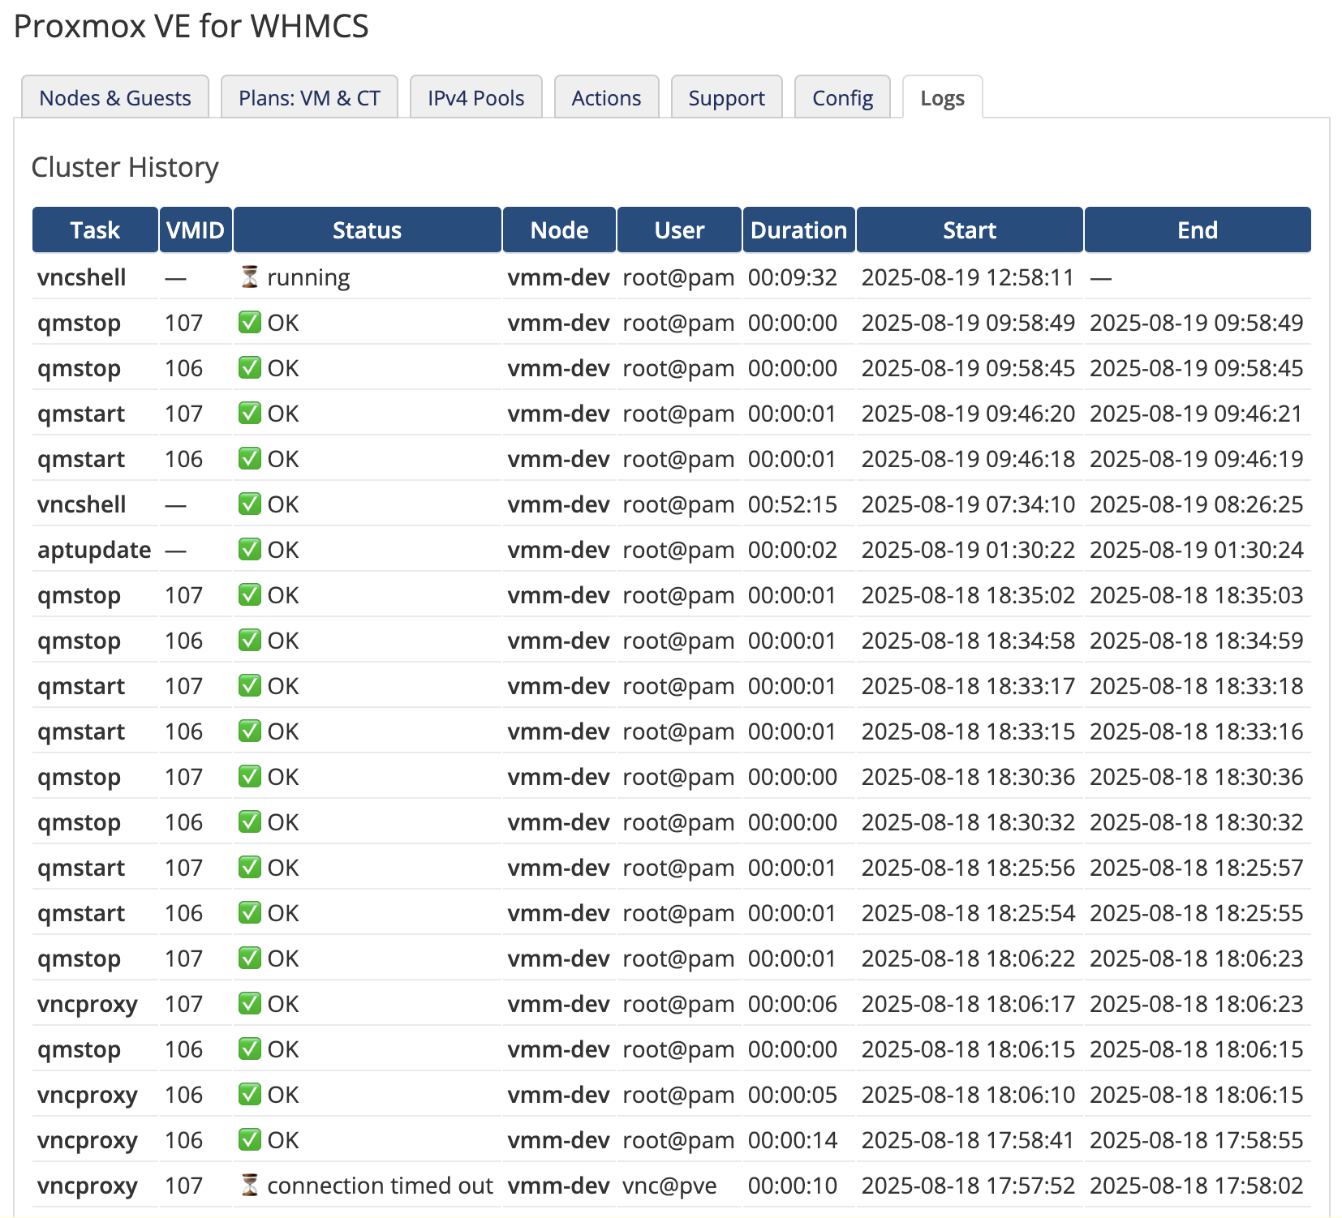Click green check for qmstop started 18:06:22

(x=250, y=959)
